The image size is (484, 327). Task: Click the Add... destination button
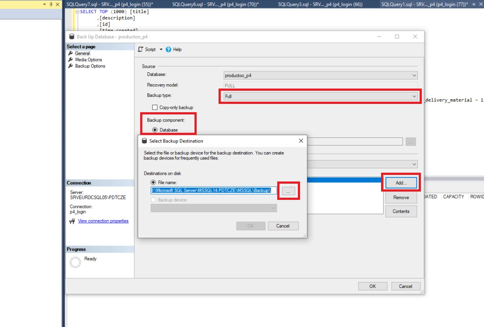tap(401, 183)
